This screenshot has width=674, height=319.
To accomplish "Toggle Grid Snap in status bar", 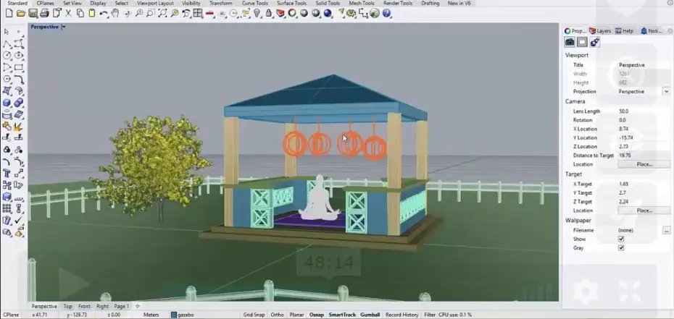I will tap(254, 315).
